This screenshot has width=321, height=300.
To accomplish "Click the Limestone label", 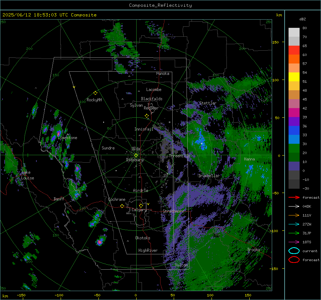I will pyautogui.click(x=67, y=138).
